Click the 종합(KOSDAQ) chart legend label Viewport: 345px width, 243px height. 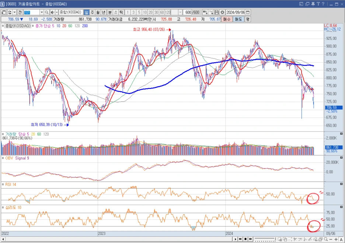tap(18, 26)
